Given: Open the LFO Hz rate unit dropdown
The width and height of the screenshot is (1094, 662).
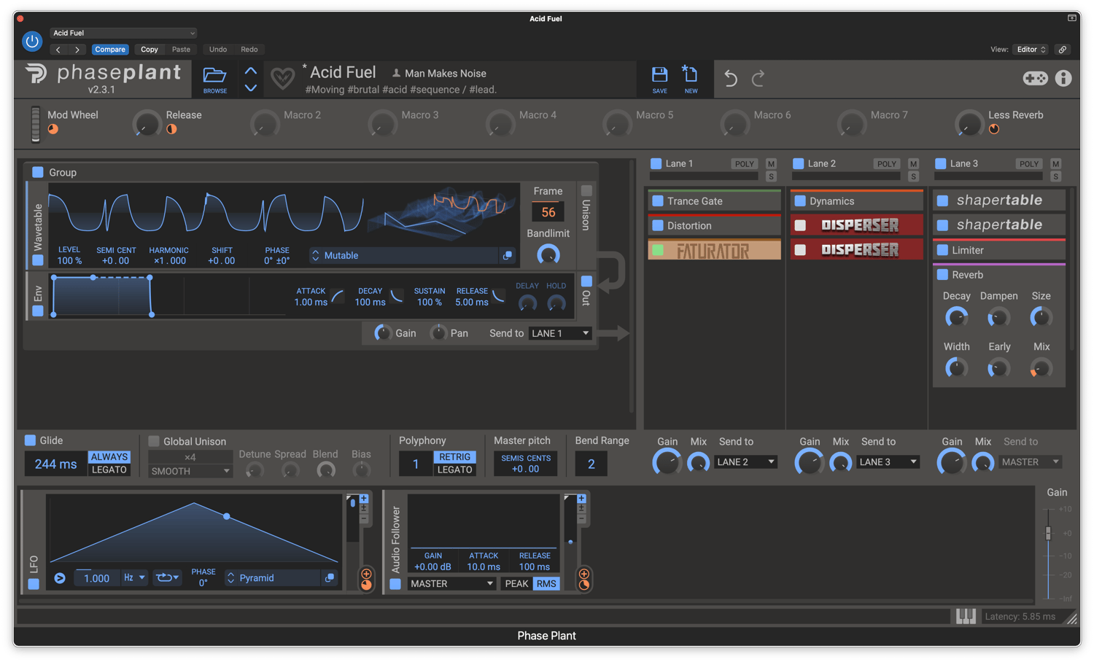Looking at the screenshot, I should coord(134,577).
